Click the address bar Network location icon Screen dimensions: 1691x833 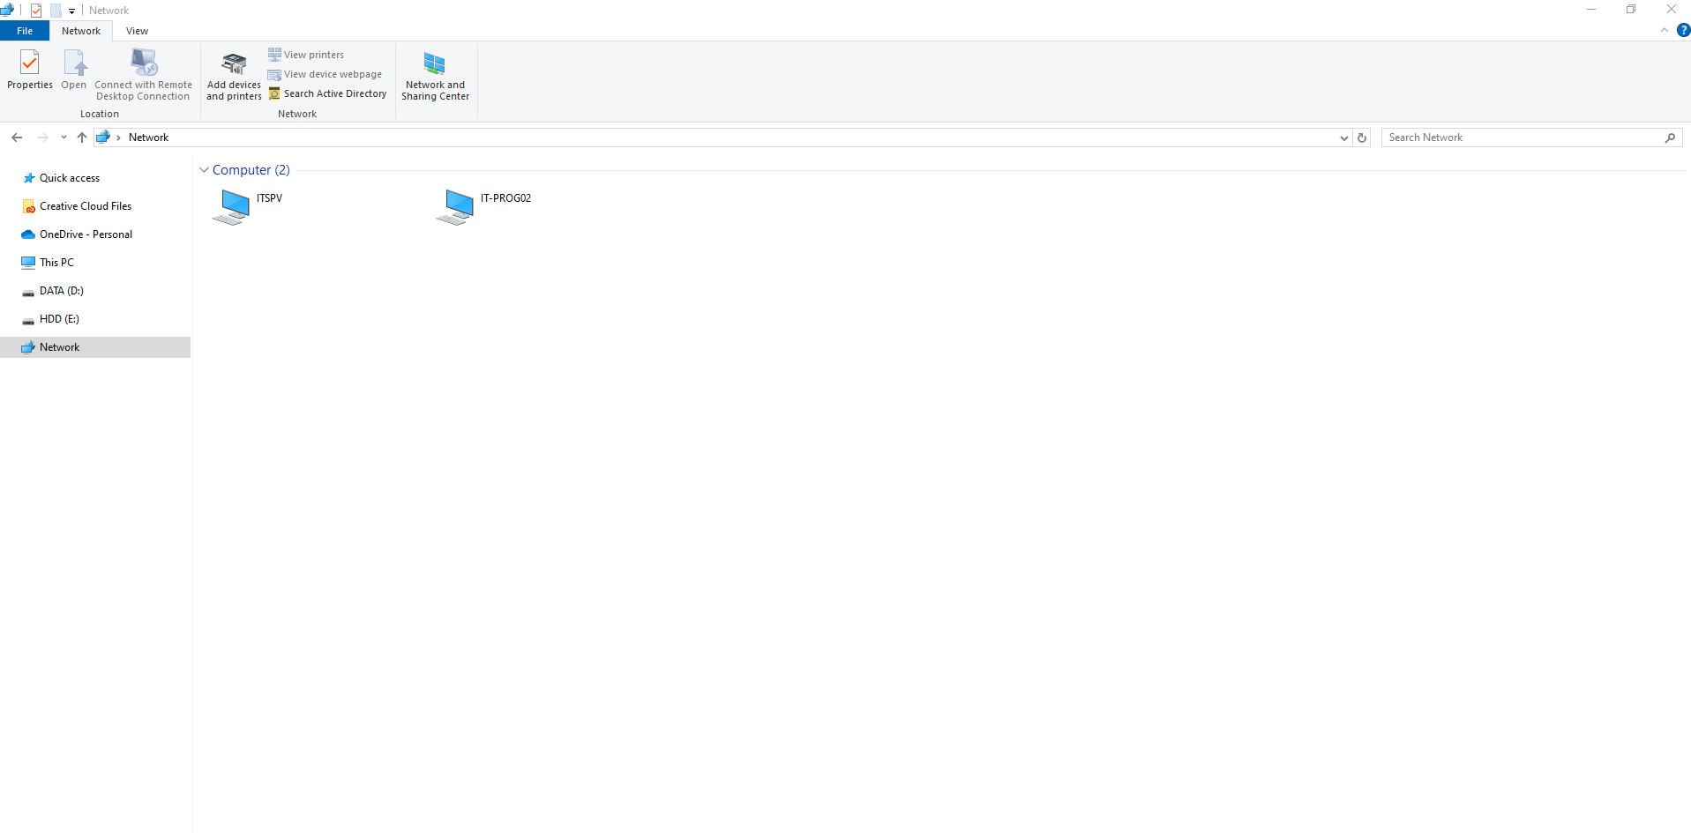tap(103, 138)
